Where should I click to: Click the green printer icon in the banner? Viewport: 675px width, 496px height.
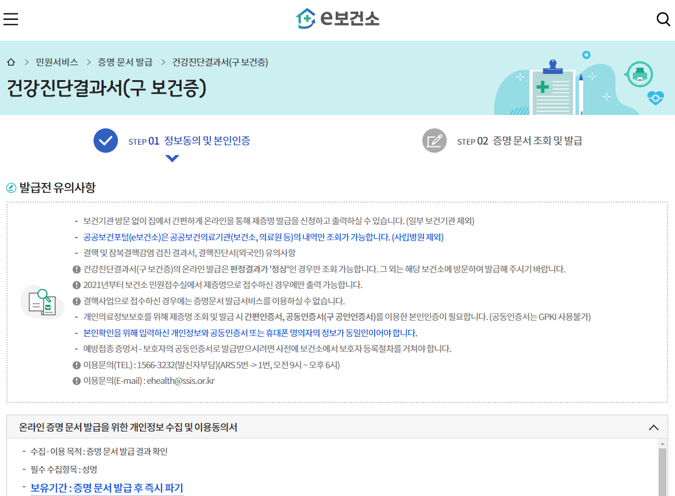click(x=639, y=74)
